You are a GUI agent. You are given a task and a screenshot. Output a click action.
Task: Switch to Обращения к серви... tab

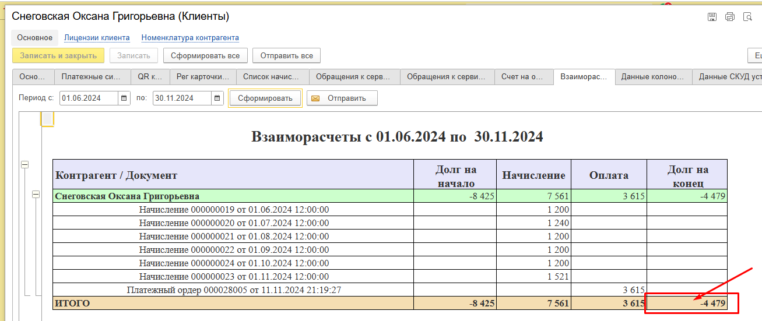click(447, 77)
